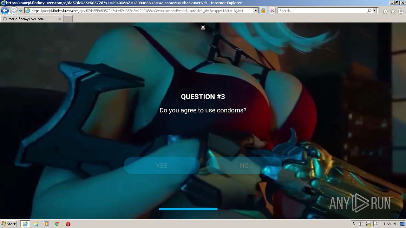Open the Tools gear icon
The image size is (406, 228).
[x=401, y=11]
